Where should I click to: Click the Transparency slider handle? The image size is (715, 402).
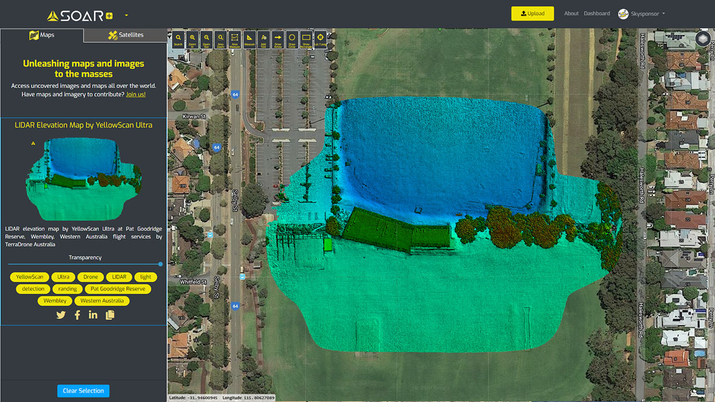click(160, 264)
